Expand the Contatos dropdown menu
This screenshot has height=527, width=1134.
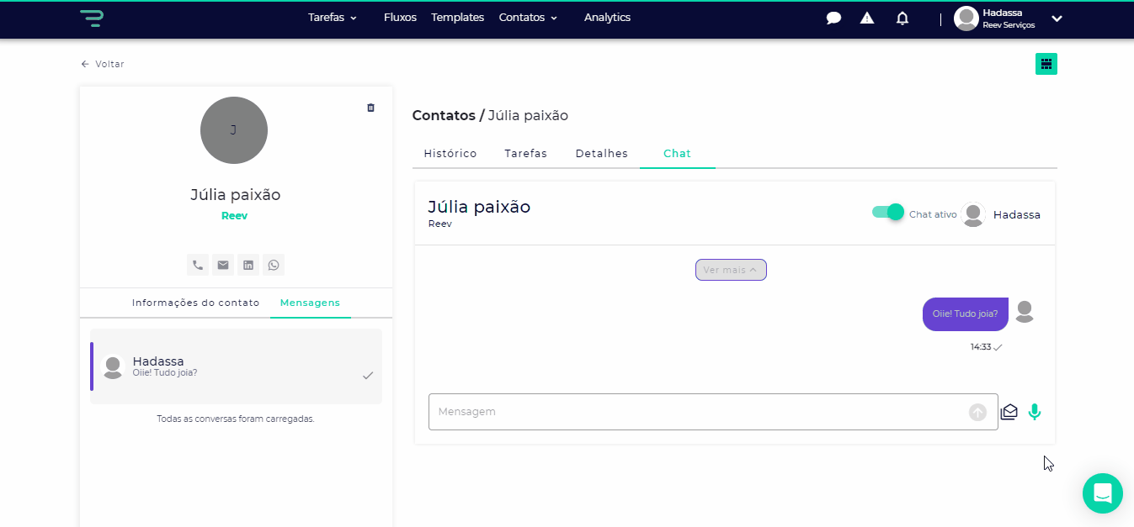click(528, 18)
